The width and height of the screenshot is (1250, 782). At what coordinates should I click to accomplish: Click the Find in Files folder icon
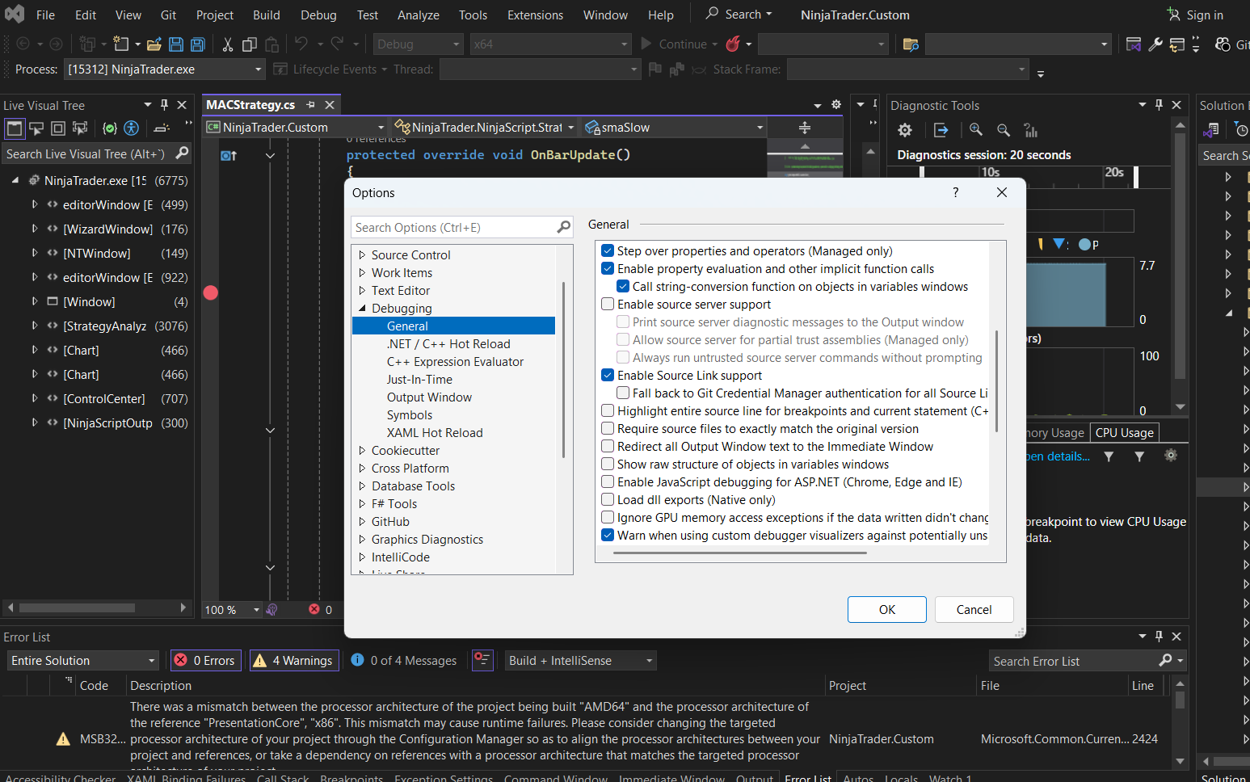coord(911,44)
